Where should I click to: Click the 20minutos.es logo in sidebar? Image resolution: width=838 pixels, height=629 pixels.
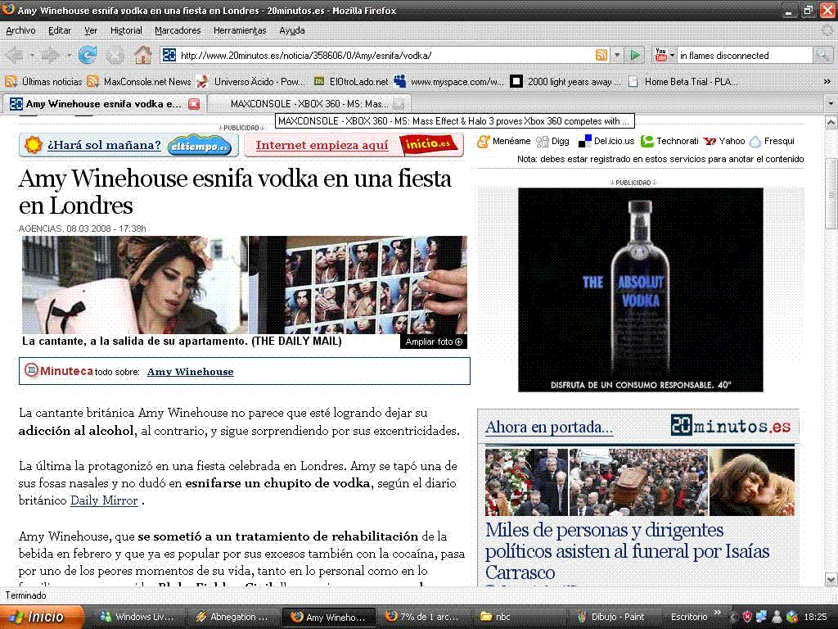click(x=731, y=426)
